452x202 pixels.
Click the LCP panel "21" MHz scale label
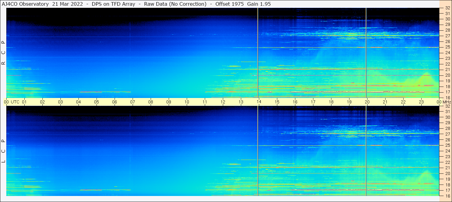(x=447, y=168)
